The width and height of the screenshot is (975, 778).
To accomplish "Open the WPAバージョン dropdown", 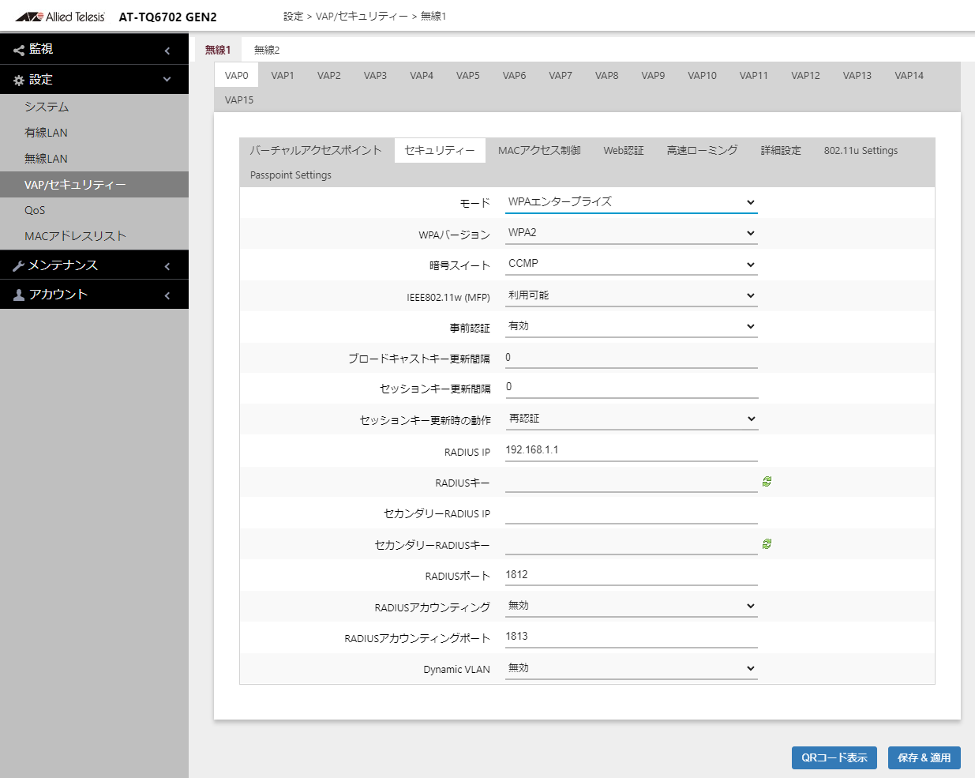I will click(632, 233).
